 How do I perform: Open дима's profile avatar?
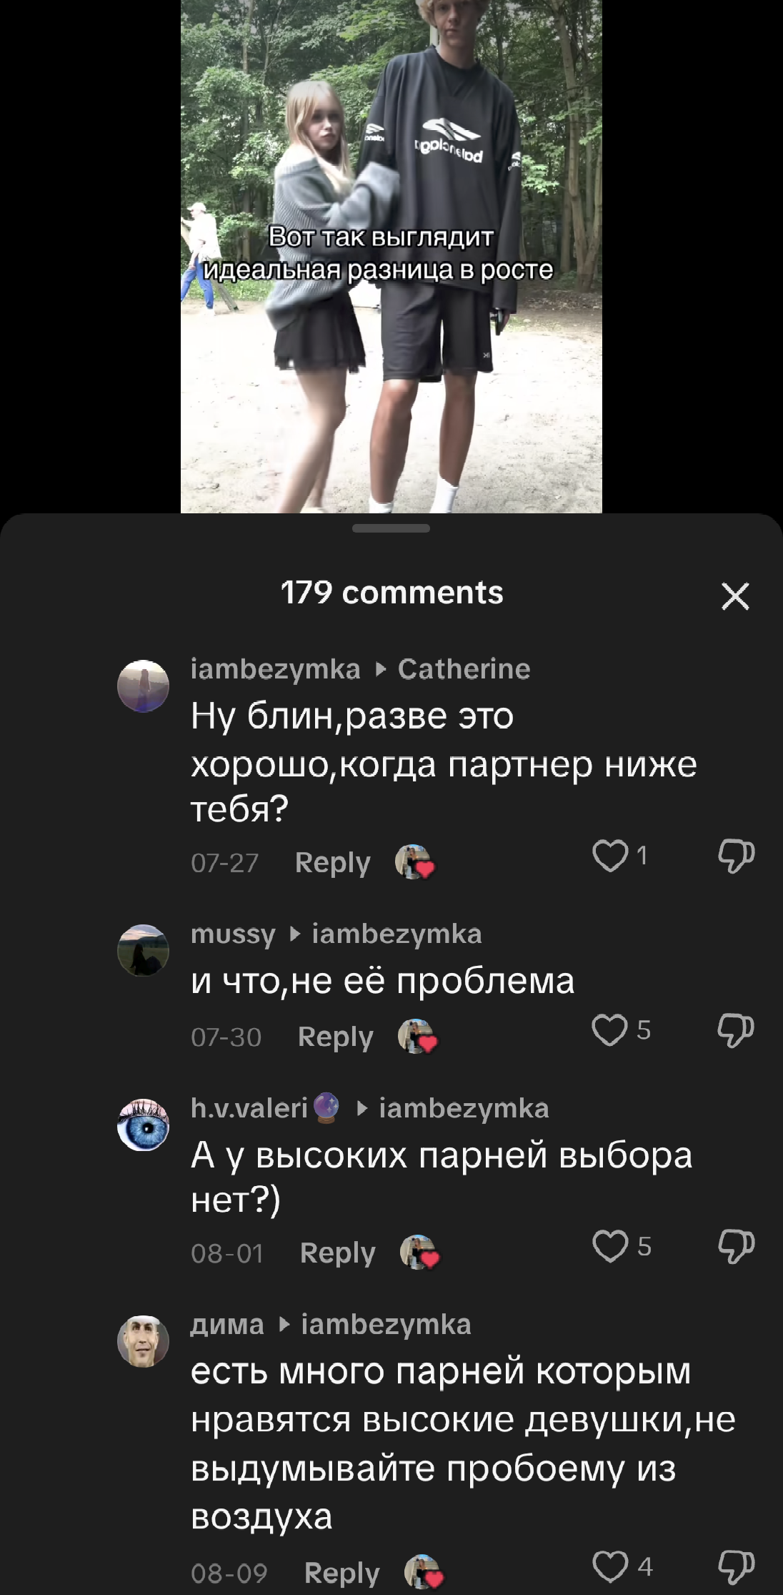(143, 1341)
